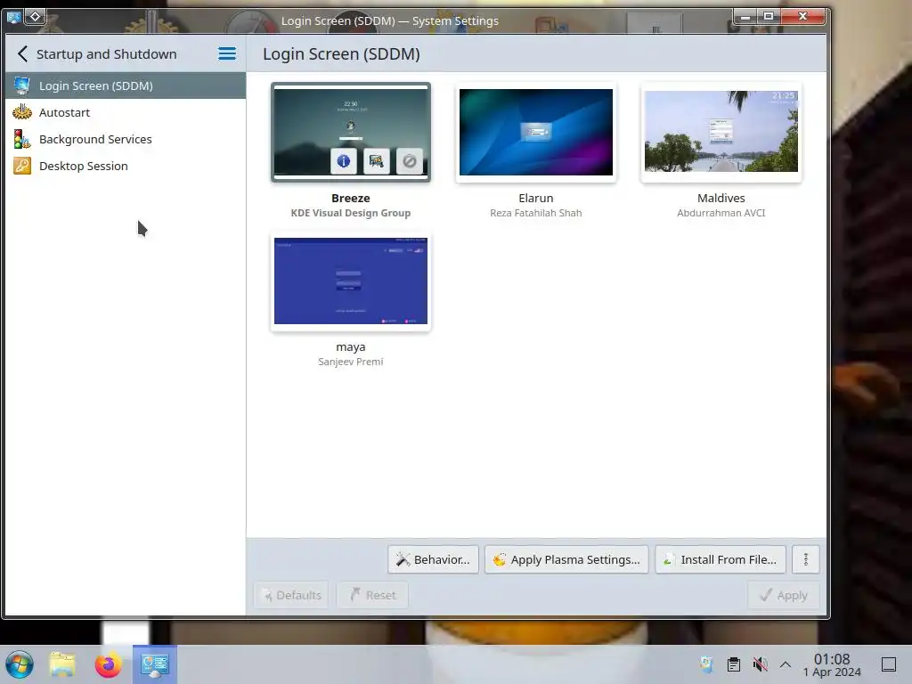
Task: Go back from Startup and Shutdown
Action: (x=22, y=54)
